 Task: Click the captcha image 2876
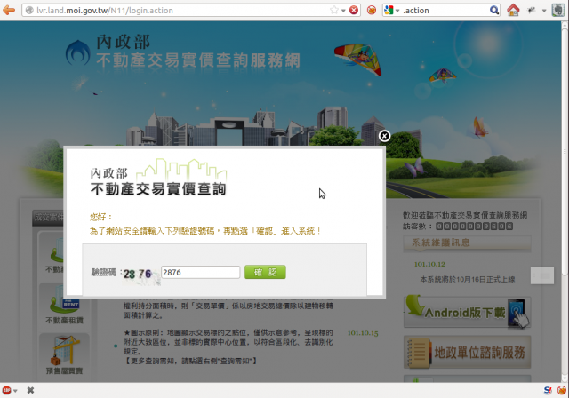click(140, 275)
